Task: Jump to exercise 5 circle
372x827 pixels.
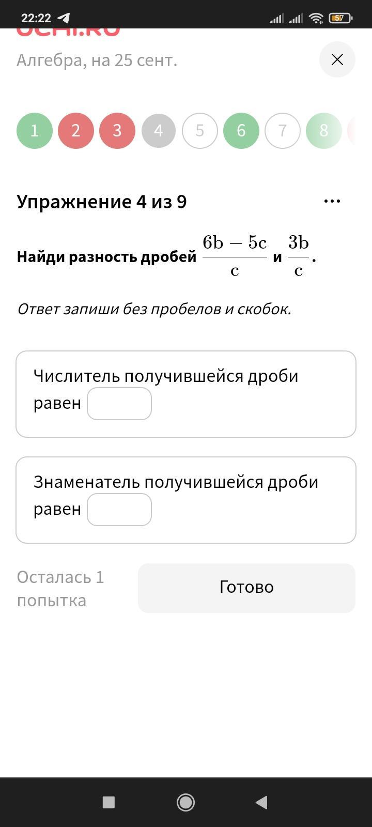Action: (200, 131)
